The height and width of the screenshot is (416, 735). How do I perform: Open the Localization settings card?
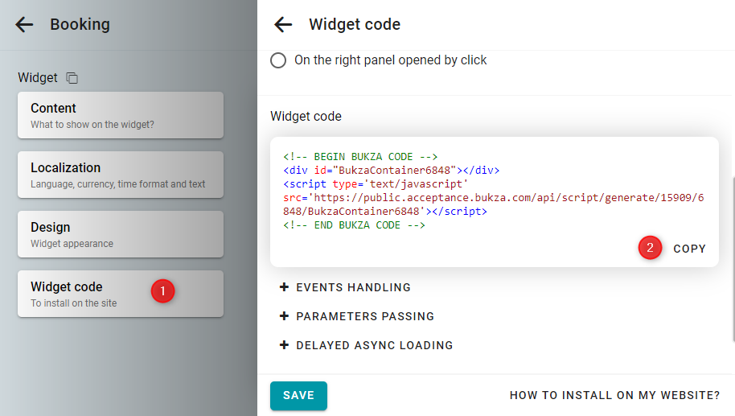click(121, 175)
